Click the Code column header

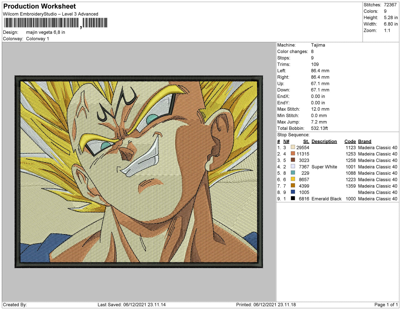click(350, 141)
